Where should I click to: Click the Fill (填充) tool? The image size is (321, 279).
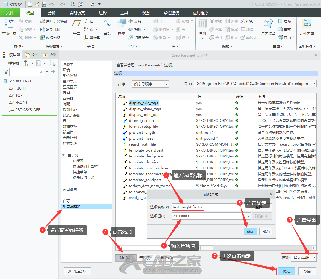point(284,21)
